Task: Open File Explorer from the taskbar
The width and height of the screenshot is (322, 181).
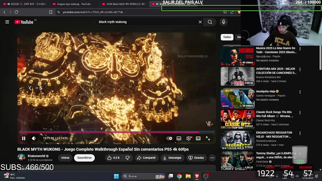Action: 188,176
